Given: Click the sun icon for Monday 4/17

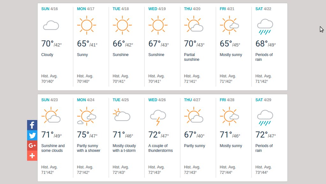Looking at the screenshot, I should 86,25.
